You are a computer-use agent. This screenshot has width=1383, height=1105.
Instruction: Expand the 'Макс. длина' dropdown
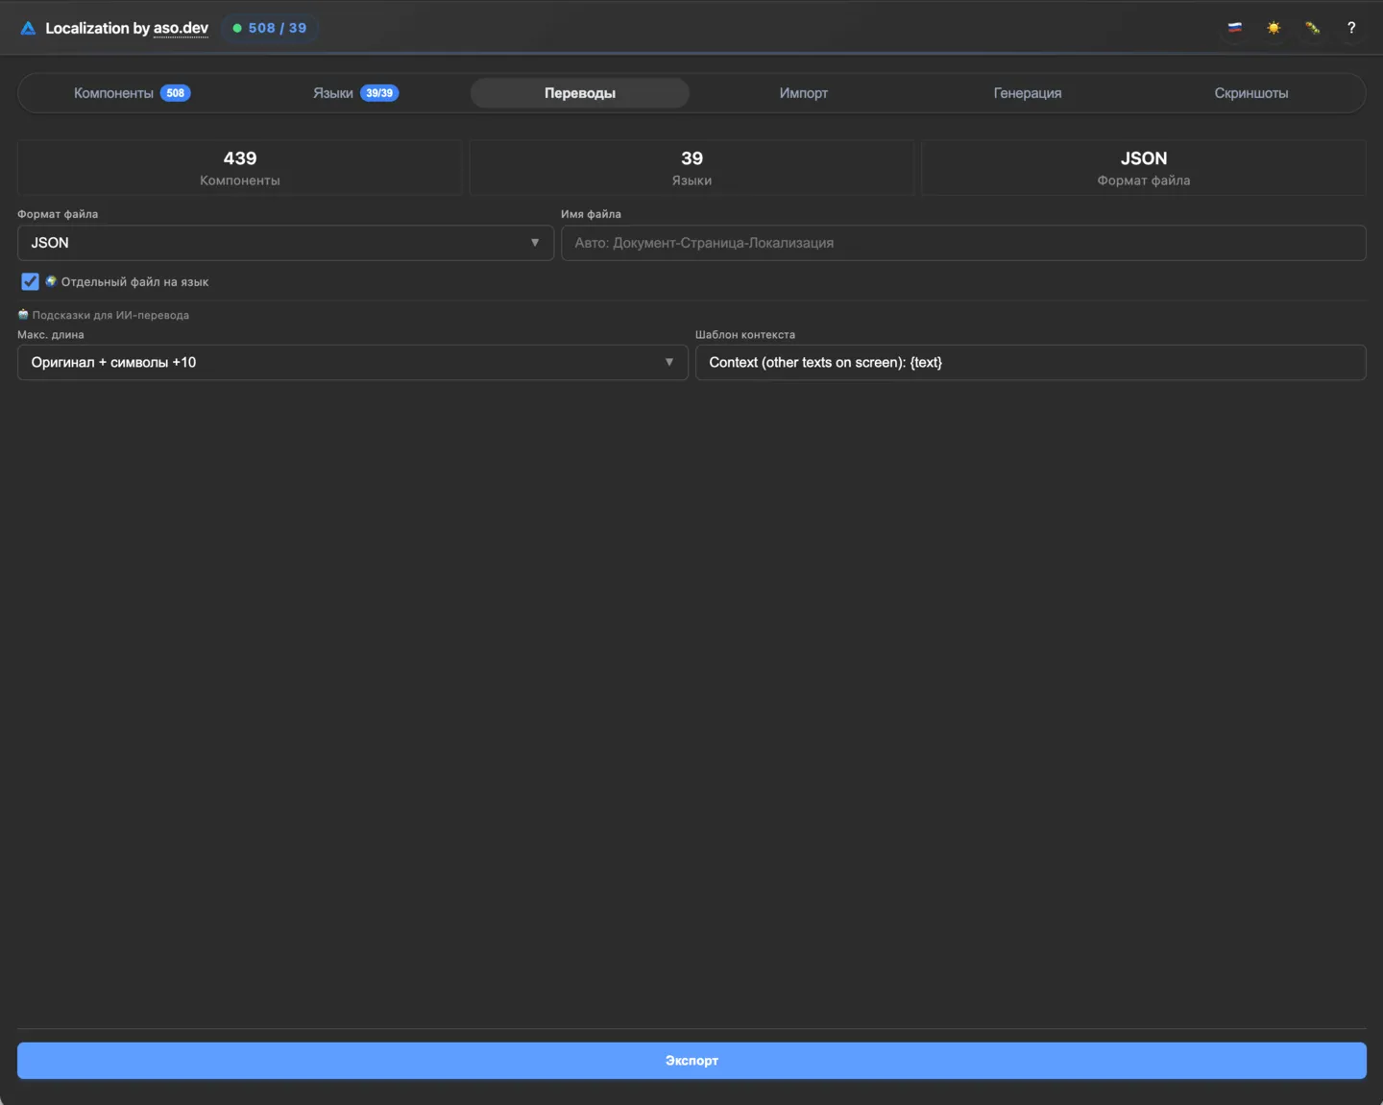pyautogui.click(x=352, y=363)
